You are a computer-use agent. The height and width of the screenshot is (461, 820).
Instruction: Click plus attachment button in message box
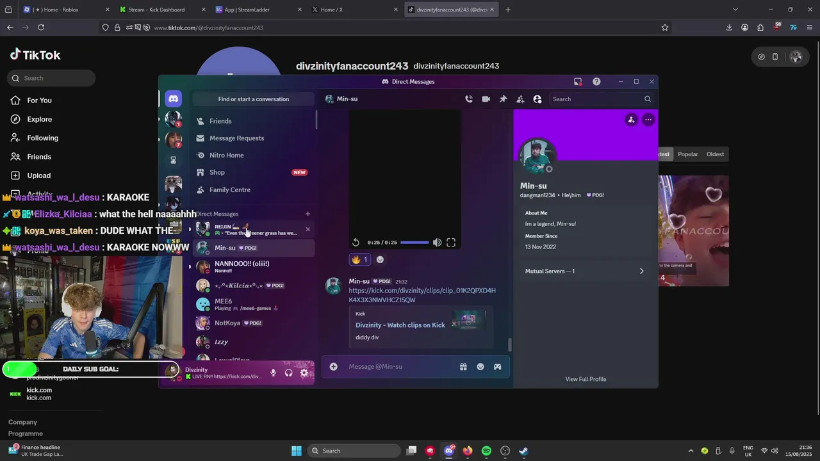333,366
